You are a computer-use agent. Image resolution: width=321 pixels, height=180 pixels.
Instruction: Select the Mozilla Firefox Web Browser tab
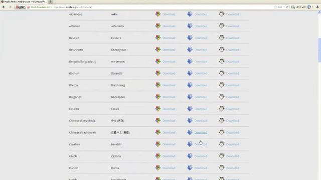24,1
